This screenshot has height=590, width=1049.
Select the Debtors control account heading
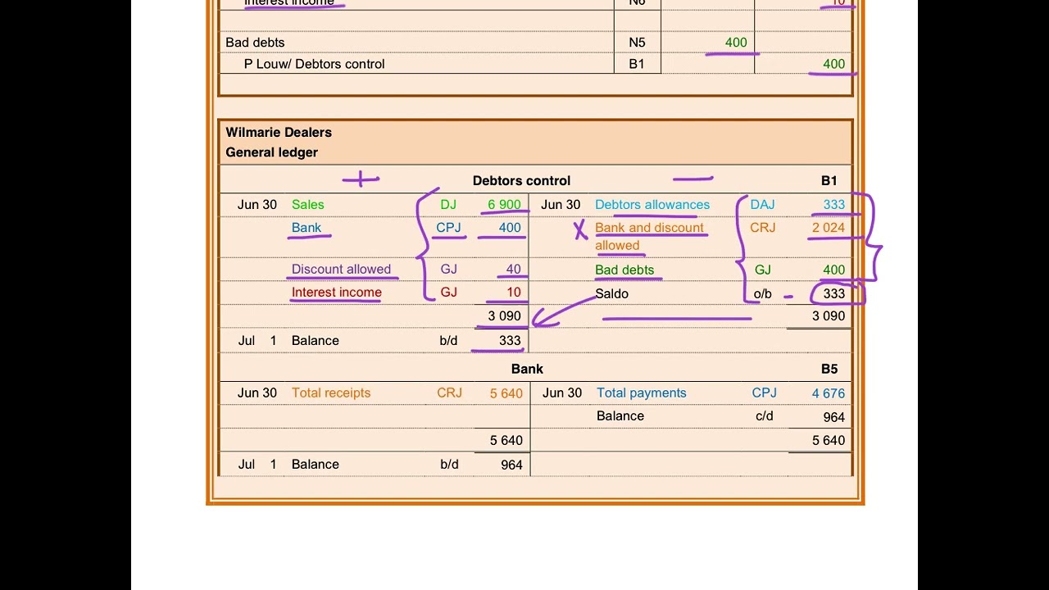point(521,180)
